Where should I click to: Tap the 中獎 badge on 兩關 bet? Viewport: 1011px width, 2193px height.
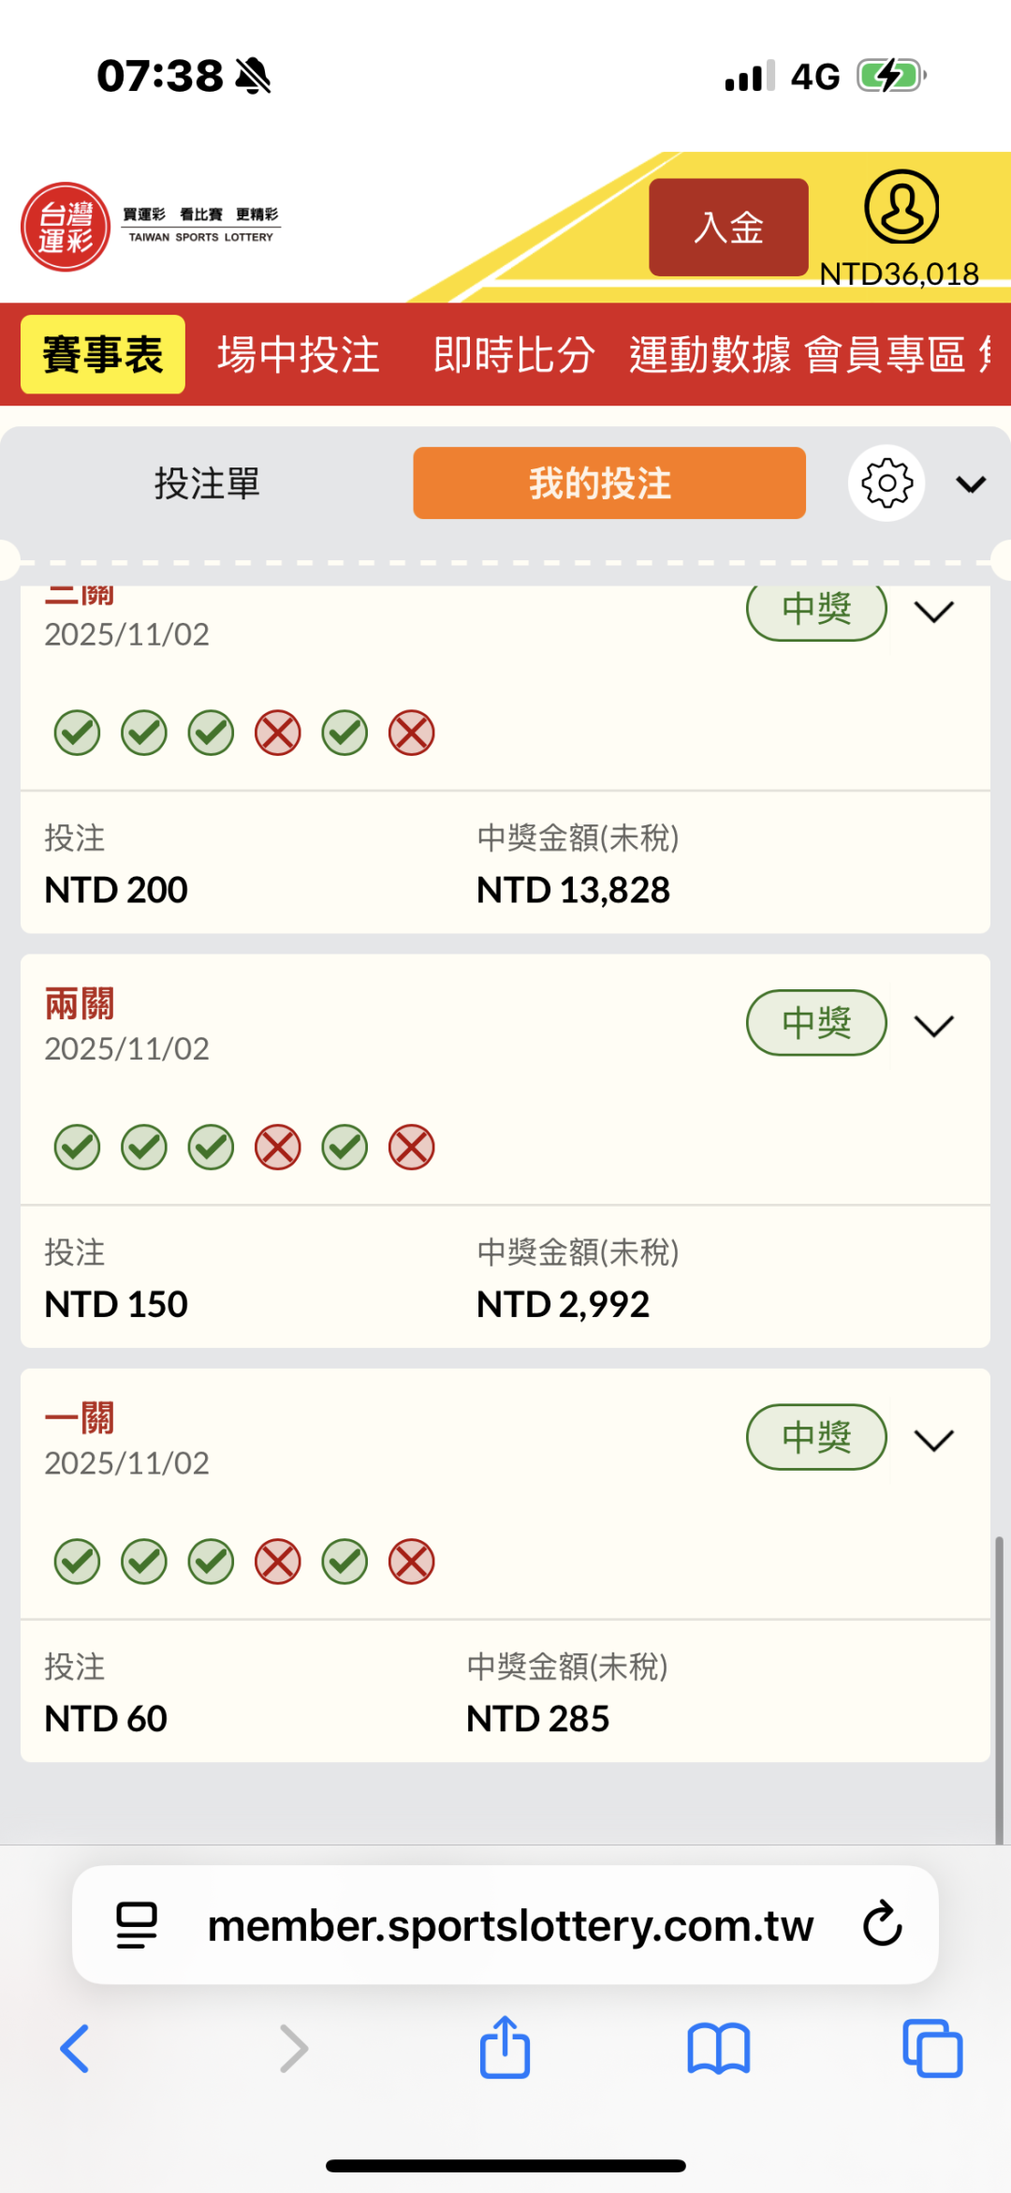point(815,1023)
